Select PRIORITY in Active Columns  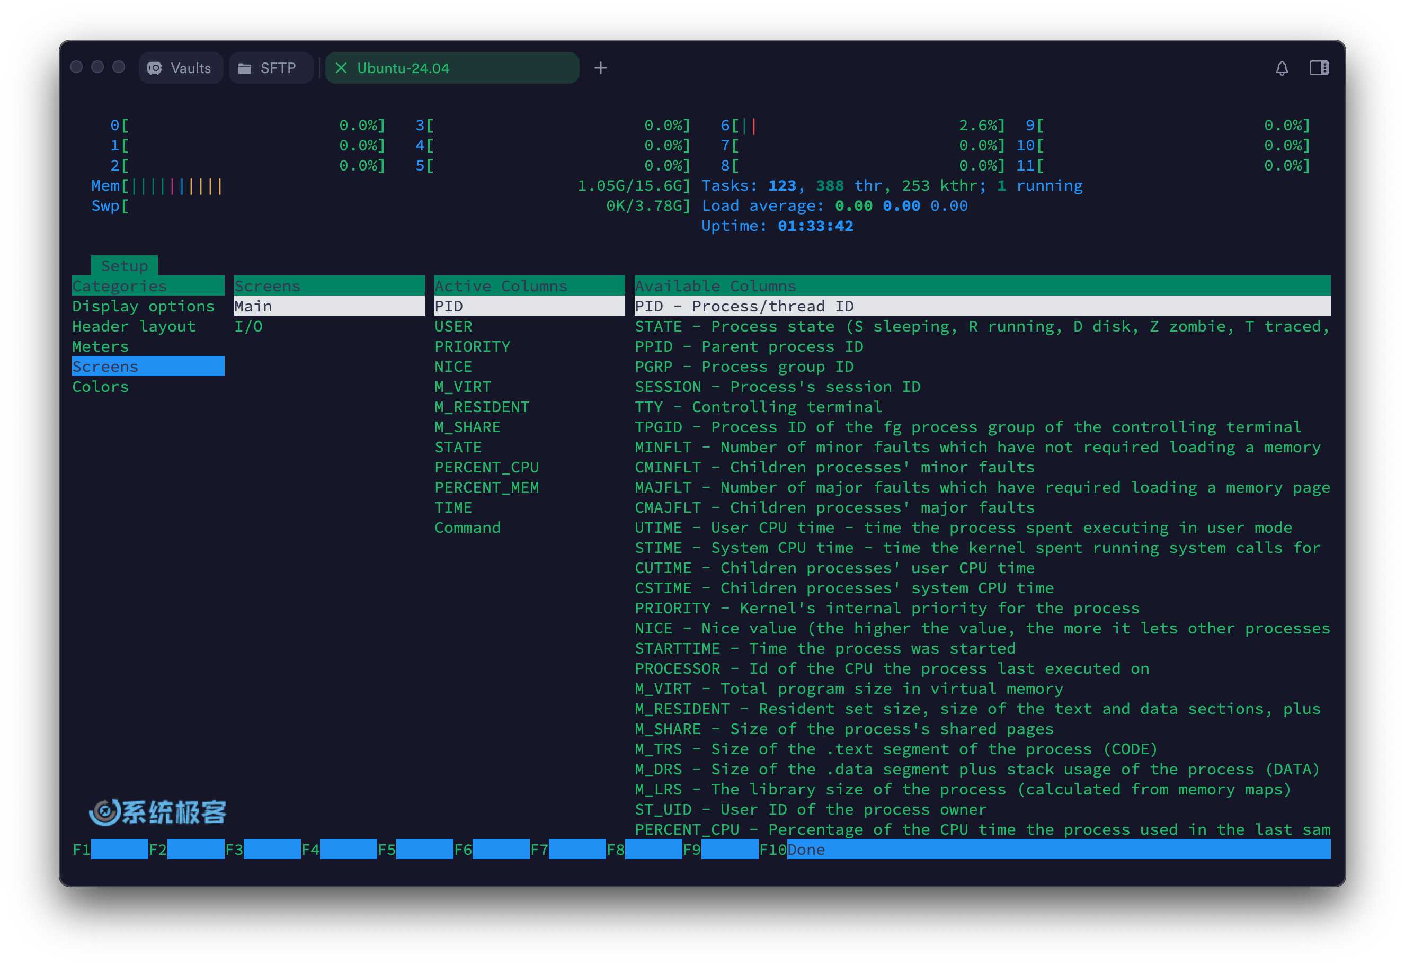pos(529,346)
